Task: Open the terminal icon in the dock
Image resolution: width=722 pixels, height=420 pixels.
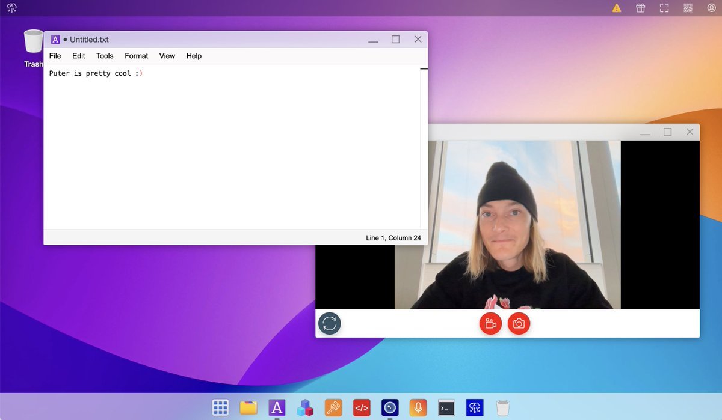Action: pos(446,408)
